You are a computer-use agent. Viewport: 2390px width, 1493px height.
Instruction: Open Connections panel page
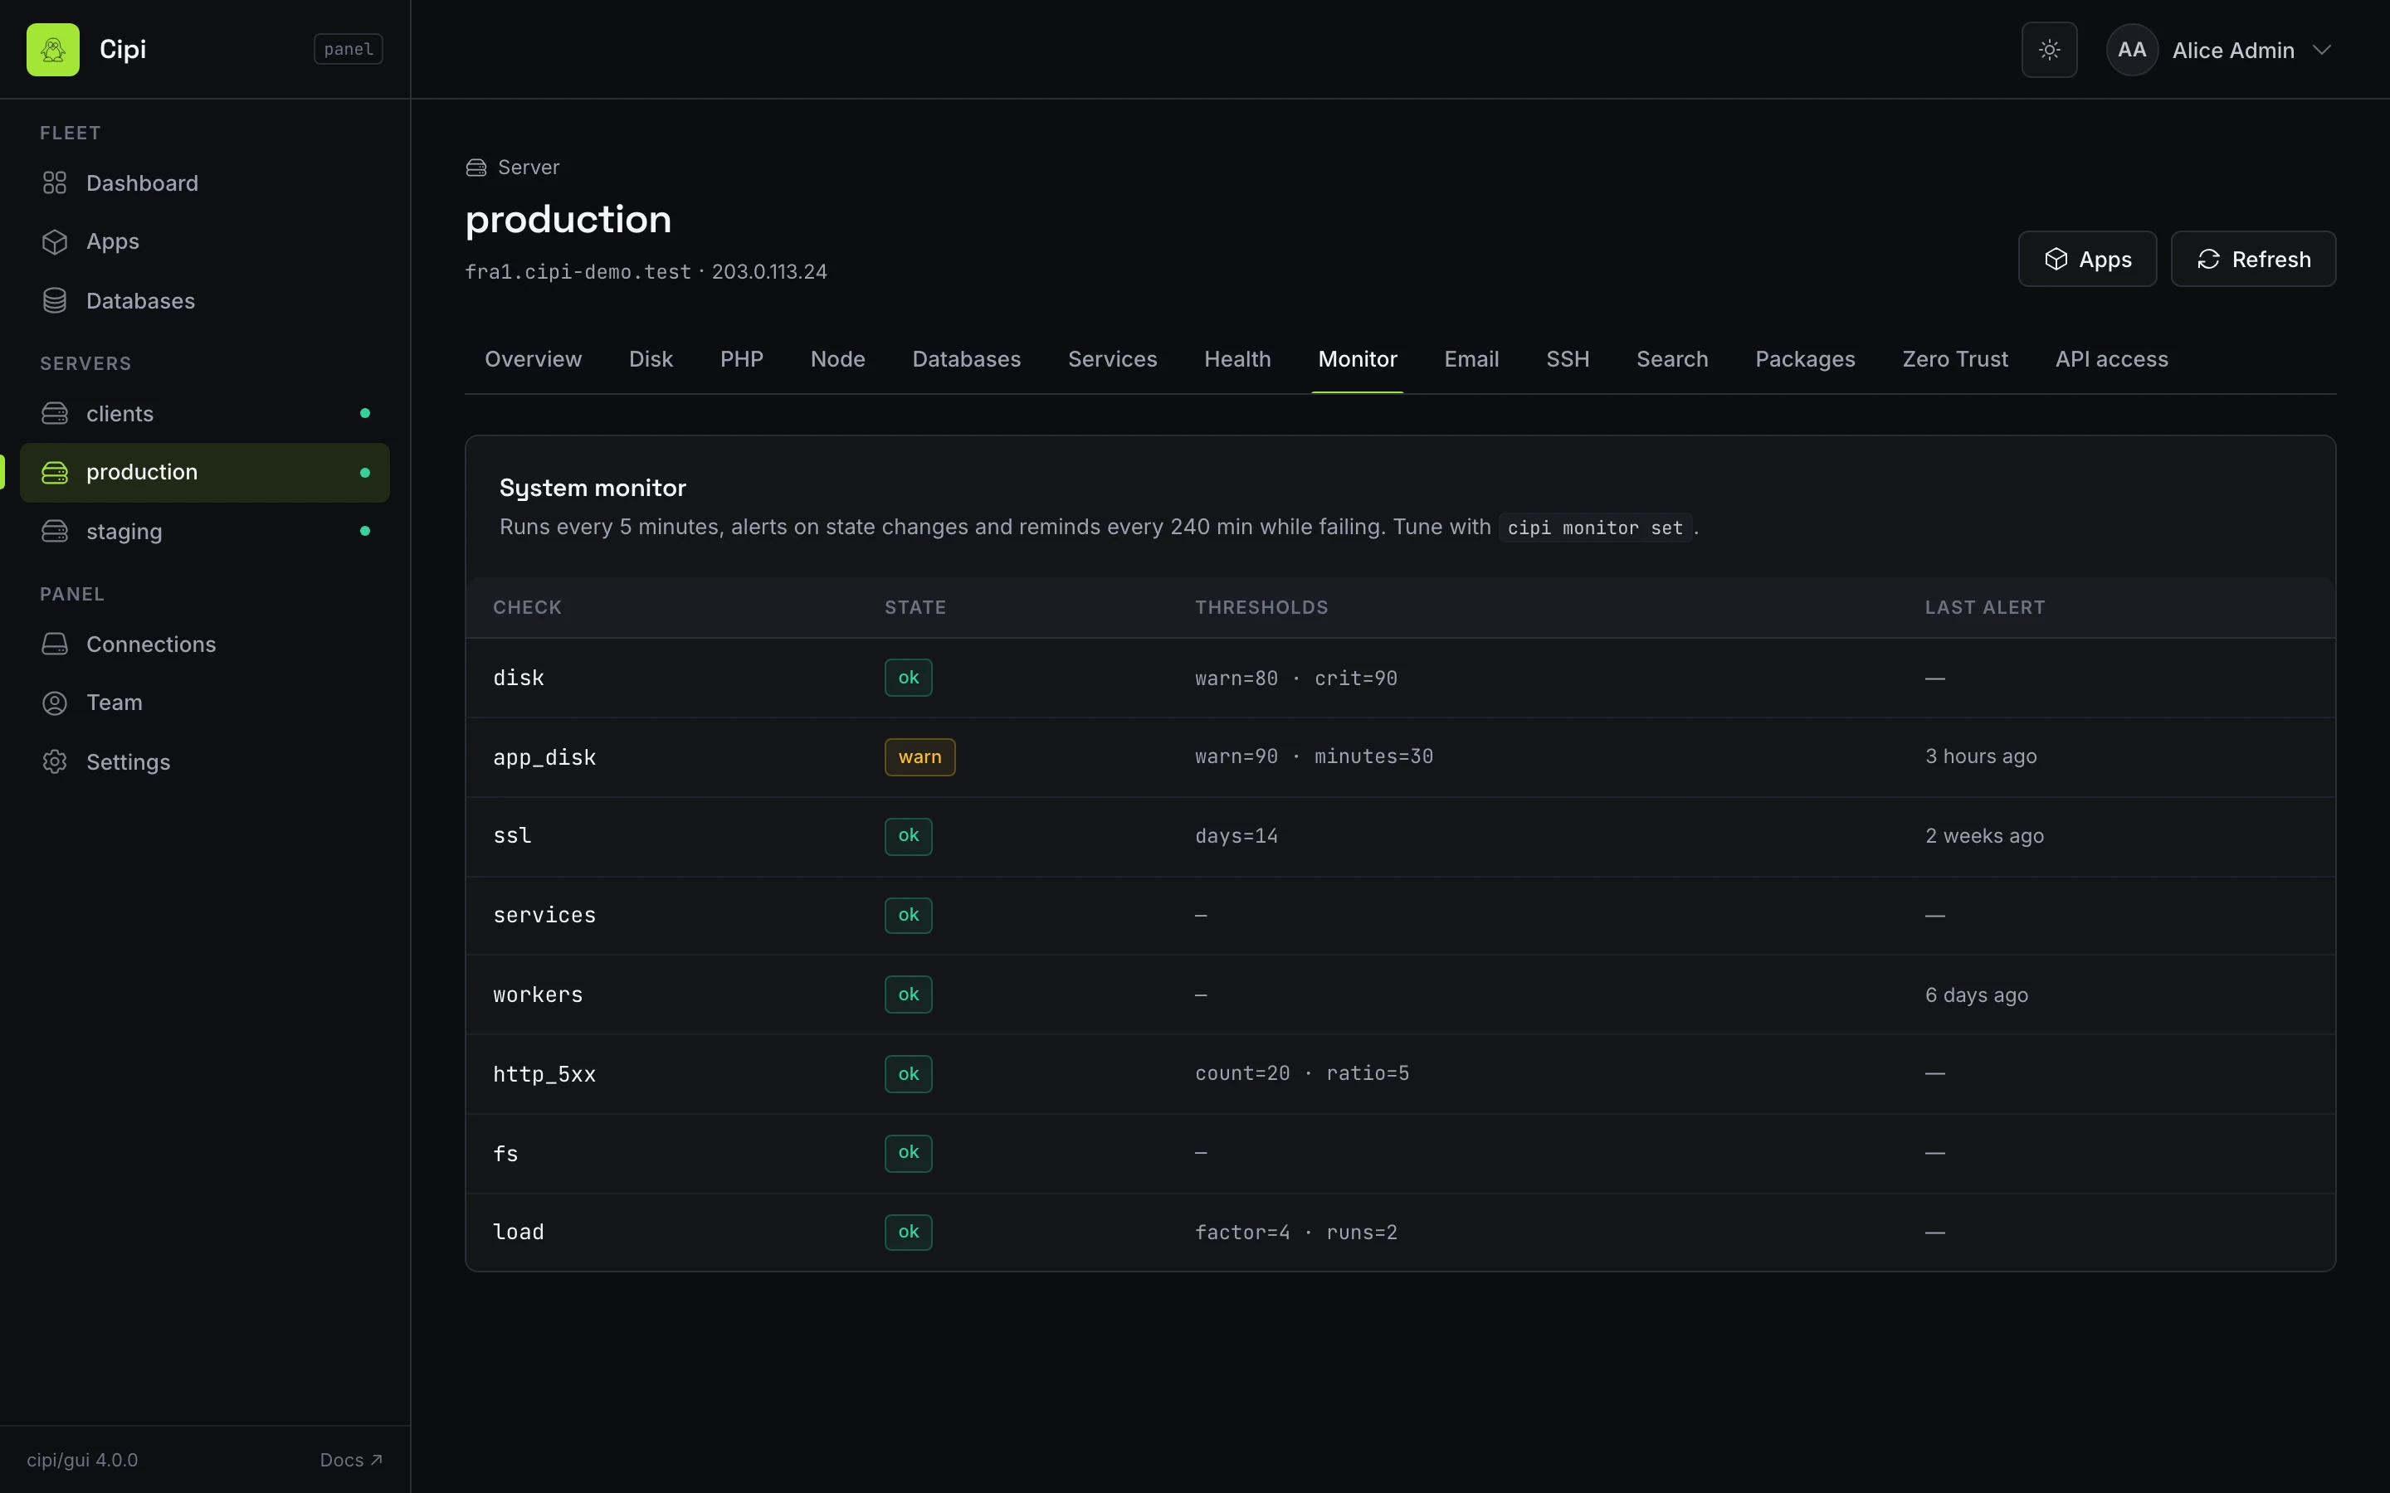pos(204,644)
